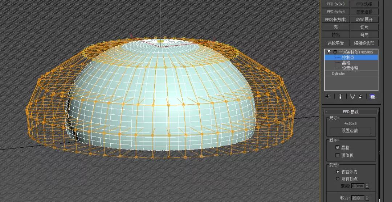The image size is (392, 202).
Task: Toggle Show End Result icon below stack
Action: click(x=340, y=97)
